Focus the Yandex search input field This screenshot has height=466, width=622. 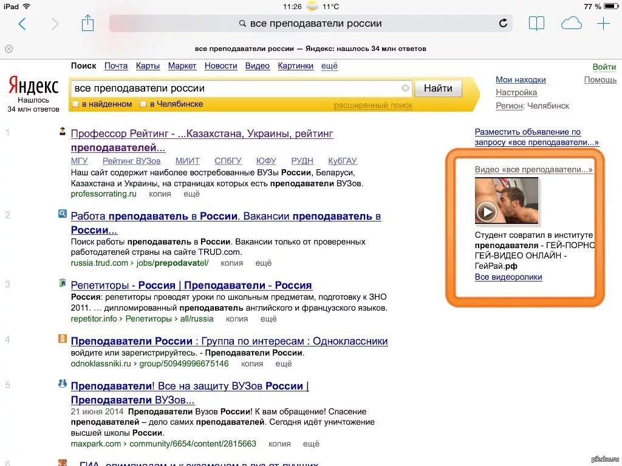coord(241,88)
